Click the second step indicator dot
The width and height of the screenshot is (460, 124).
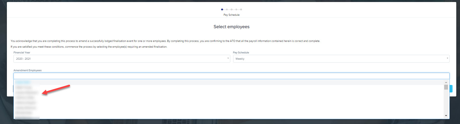pyautogui.click(x=227, y=9)
